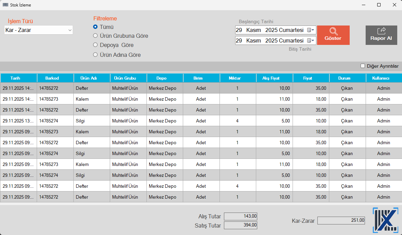Click the Satış Tutar total field
The width and height of the screenshot is (402, 235).
tap(241, 225)
